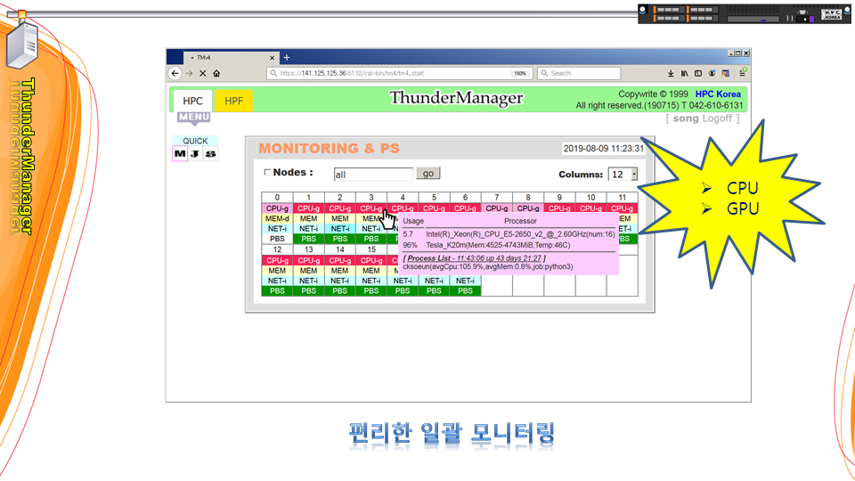Open the MENU pulldown under HPC tab
Screen dimensions: 855x481
tap(193, 118)
